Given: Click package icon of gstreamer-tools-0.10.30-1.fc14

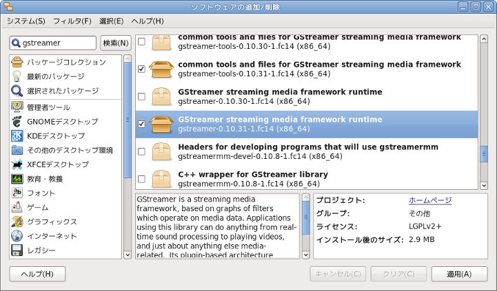Looking at the screenshot, I should pyautogui.click(x=161, y=43).
